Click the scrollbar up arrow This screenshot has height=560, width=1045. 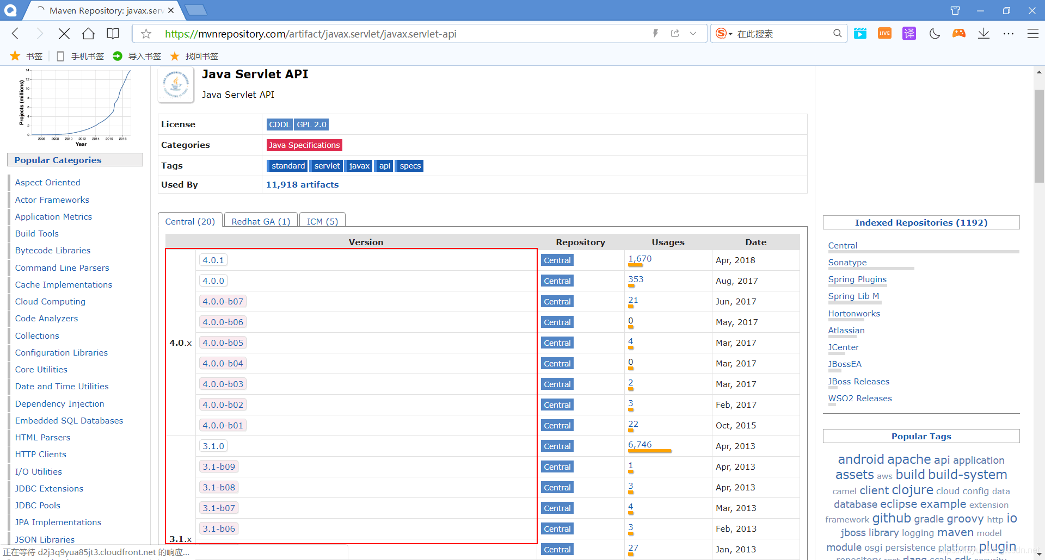(x=1039, y=72)
